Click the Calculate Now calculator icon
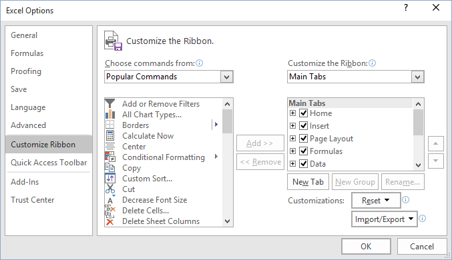 110,135
